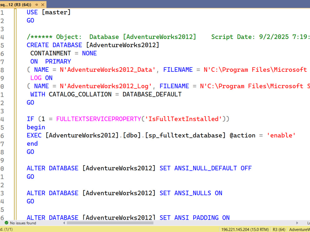Click CONTAINMENT = NONE line
Viewport: 310px width, 232px height.
point(64,53)
